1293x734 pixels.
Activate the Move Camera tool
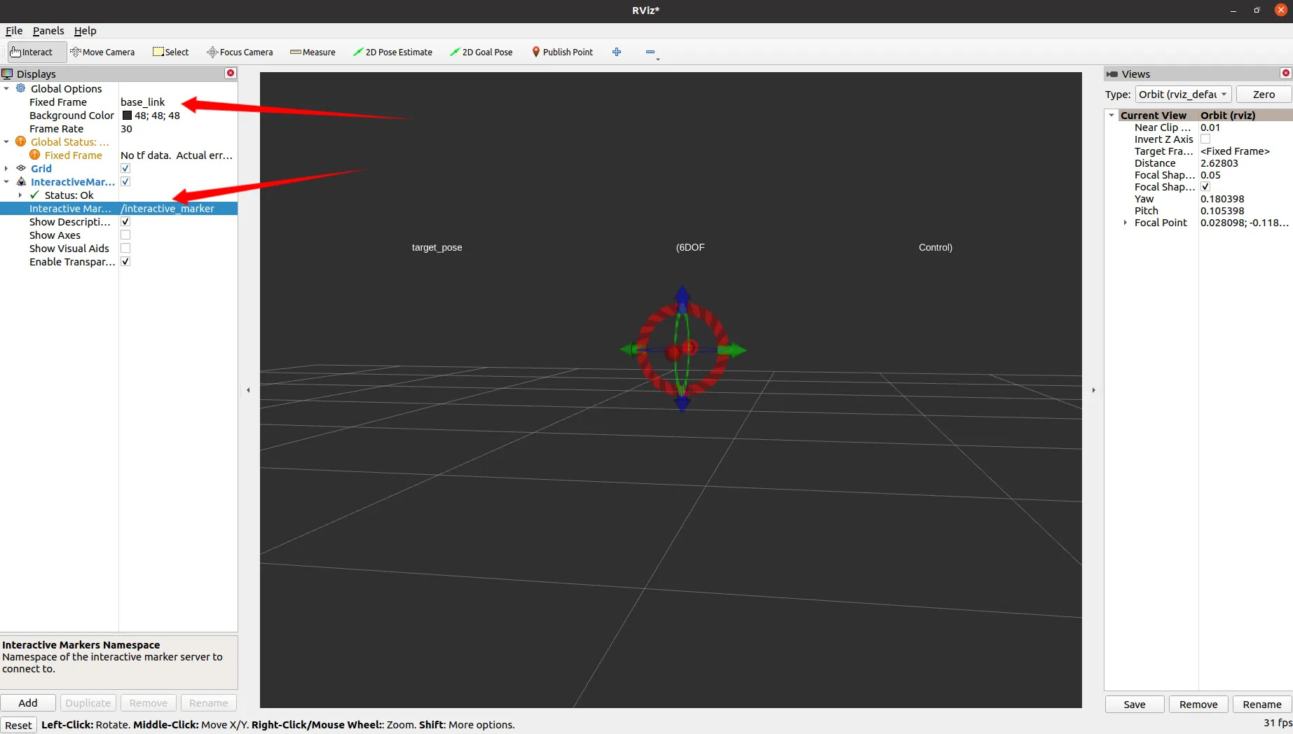[x=103, y=52]
